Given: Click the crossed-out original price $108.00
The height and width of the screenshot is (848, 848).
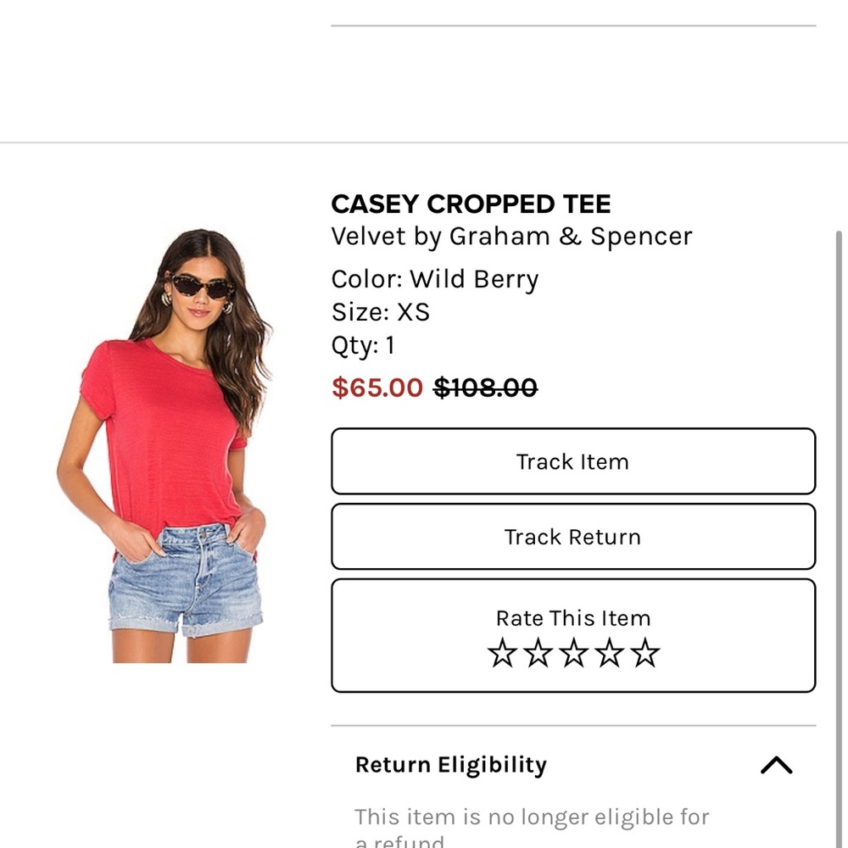Looking at the screenshot, I should coord(488,388).
